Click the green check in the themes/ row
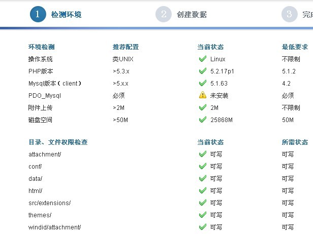Image resolution: width=313 pixels, height=234 pixels. point(202,215)
